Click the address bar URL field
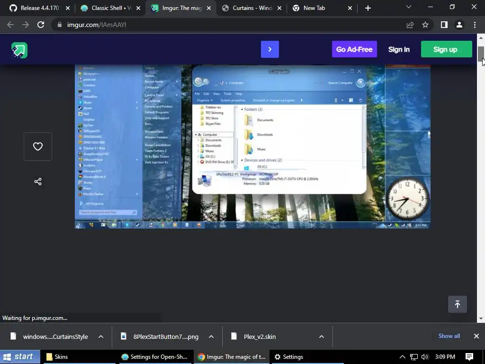This screenshot has width=485, height=364. [229, 25]
